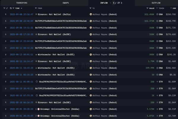Go to the previous inflow page arrow

click(x=111, y=3)
